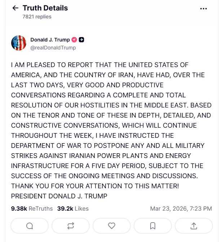Screen dimensions: 223x242
Task: Open the @realDonaldTrump handle link
Action: 53,48
